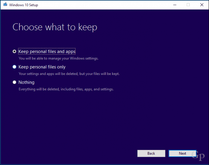This screenshot has width=209, height=165.
Task: Click 'Your settings and apps will be deleted' description
Action: click(69, 74)
